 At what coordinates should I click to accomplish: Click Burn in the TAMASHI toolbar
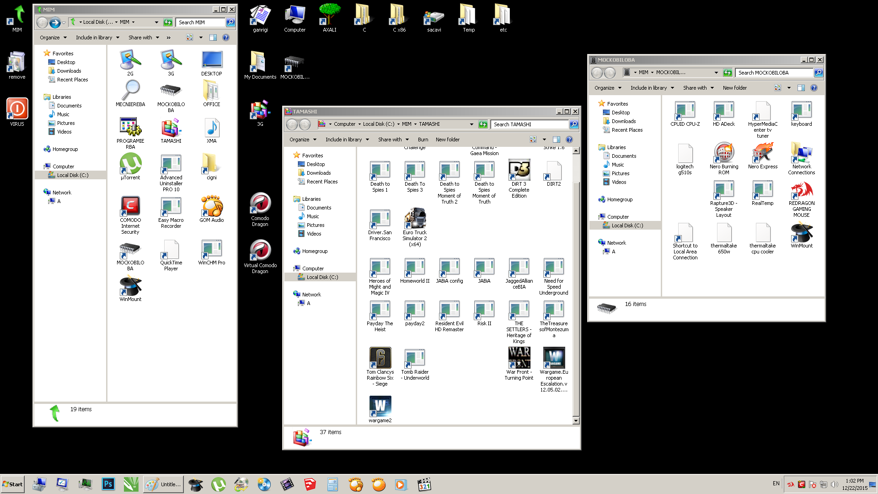tap(423, 140)
